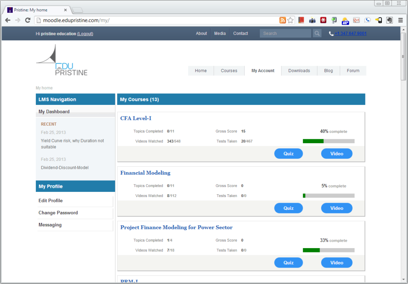The image size is (408, 284).
Task: Bookmark the page with the star icon
Action: 290,20
